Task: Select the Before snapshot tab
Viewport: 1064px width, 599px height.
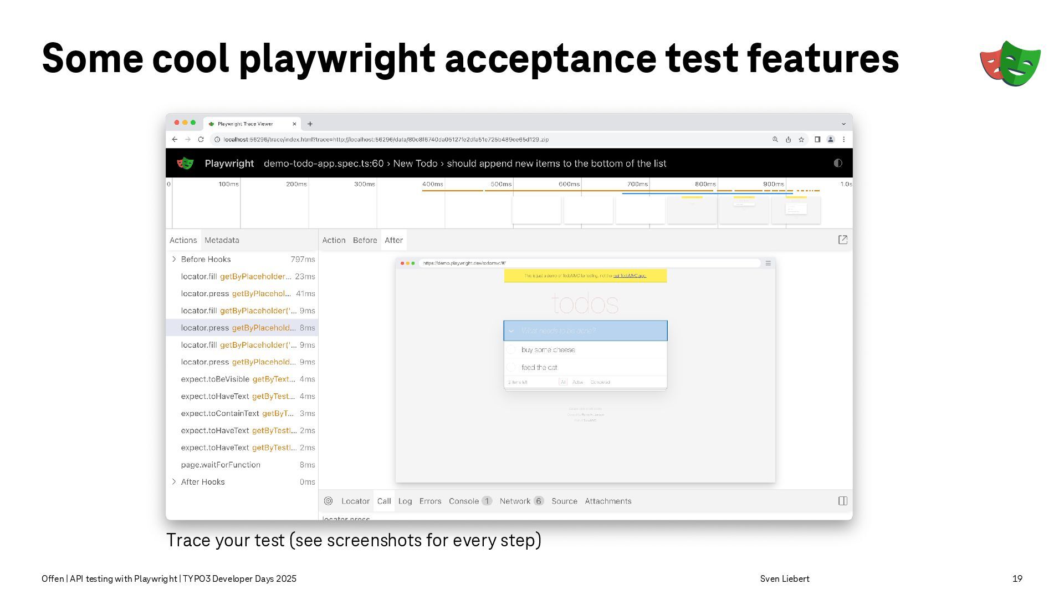Action: pos(365,240)
